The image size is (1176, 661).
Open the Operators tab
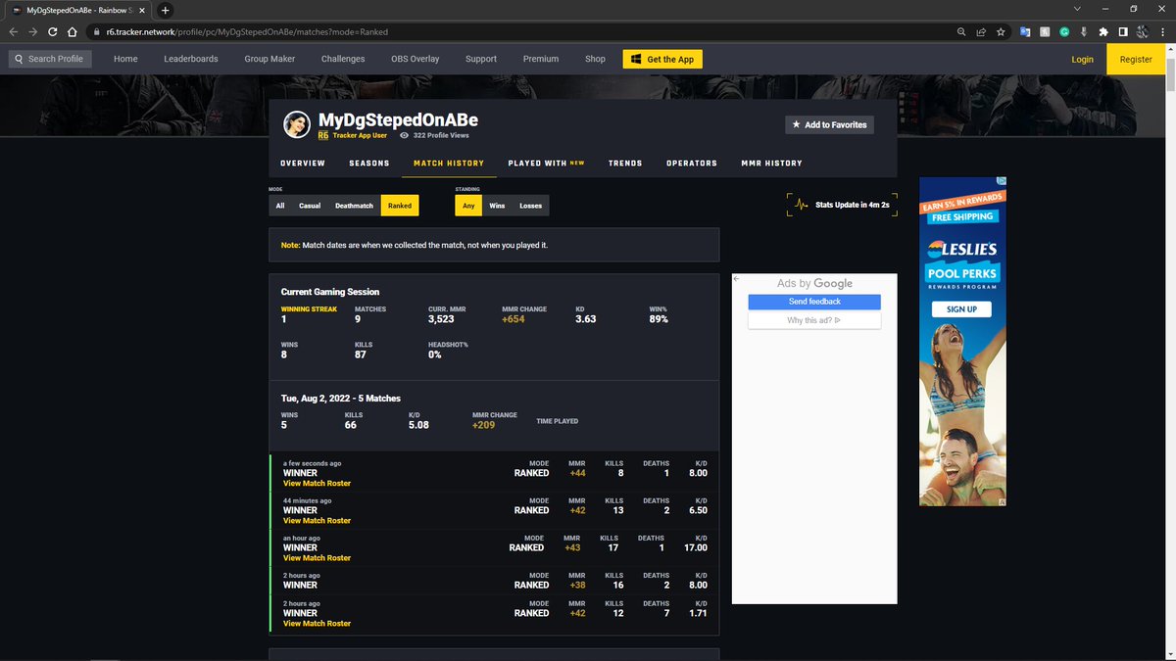click(691, 164)
